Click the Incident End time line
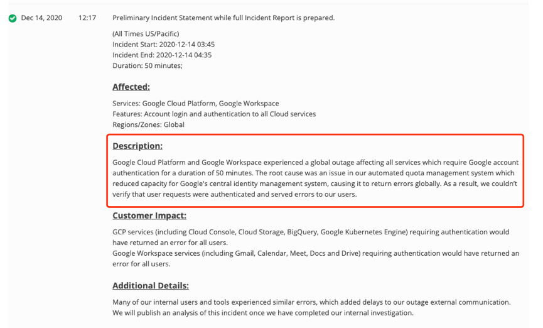The image size is (543, 328). coord(162,55)
